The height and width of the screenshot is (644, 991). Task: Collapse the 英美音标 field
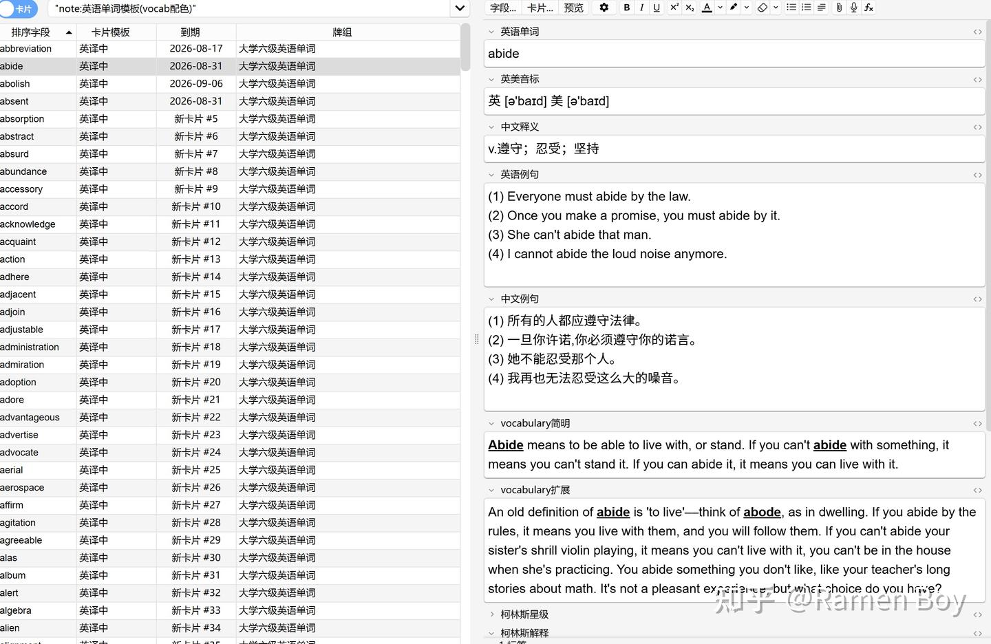(x=491, y=80)
